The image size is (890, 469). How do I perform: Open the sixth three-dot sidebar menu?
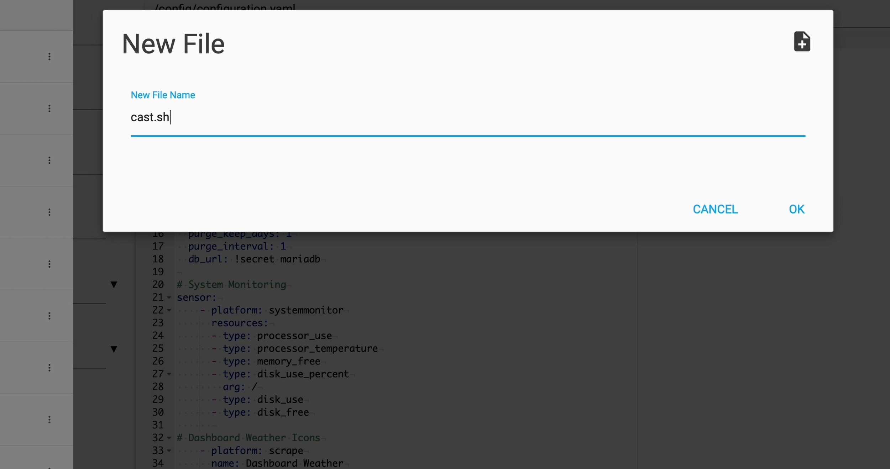click(x=49, y=316)
